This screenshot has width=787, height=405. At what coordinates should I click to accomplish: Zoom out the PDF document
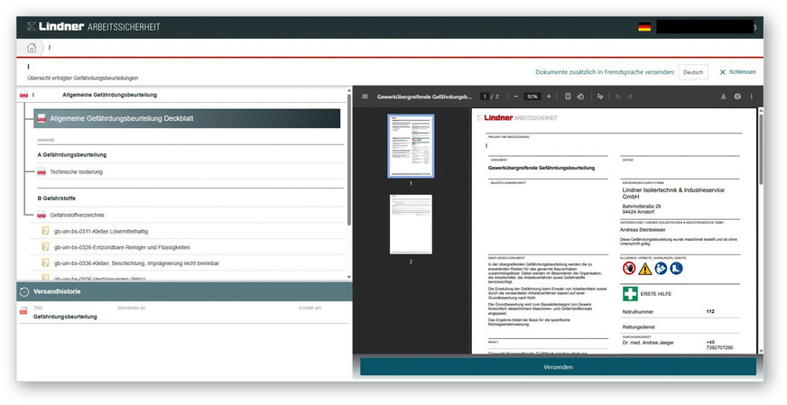pos(515,97)
